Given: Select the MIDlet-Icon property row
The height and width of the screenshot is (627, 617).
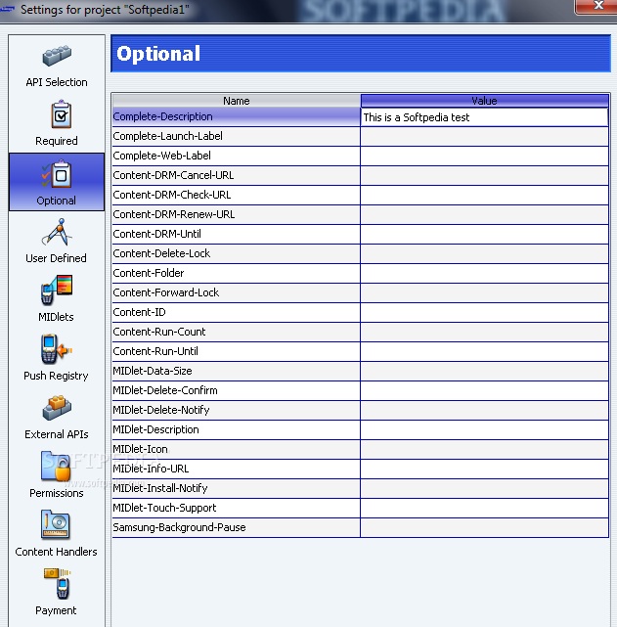Looking at the screenshot, I should click(236, 450).
